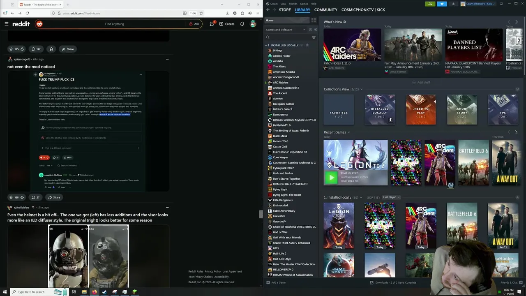This screenshot has width=526, height=296.
Task: Open Steam announcements megaphone button
Action: point(442,4)
